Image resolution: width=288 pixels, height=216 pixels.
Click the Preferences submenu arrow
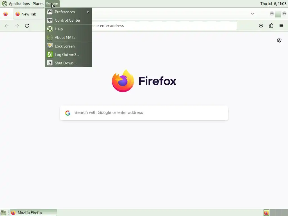coord(88,12)
